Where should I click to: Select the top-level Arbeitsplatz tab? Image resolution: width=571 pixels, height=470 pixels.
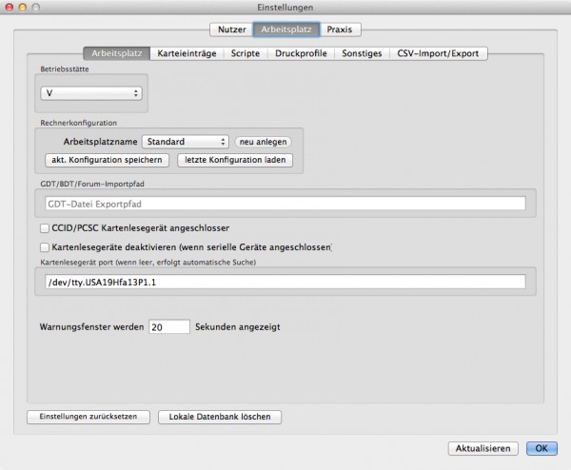[x=286, y=29]
